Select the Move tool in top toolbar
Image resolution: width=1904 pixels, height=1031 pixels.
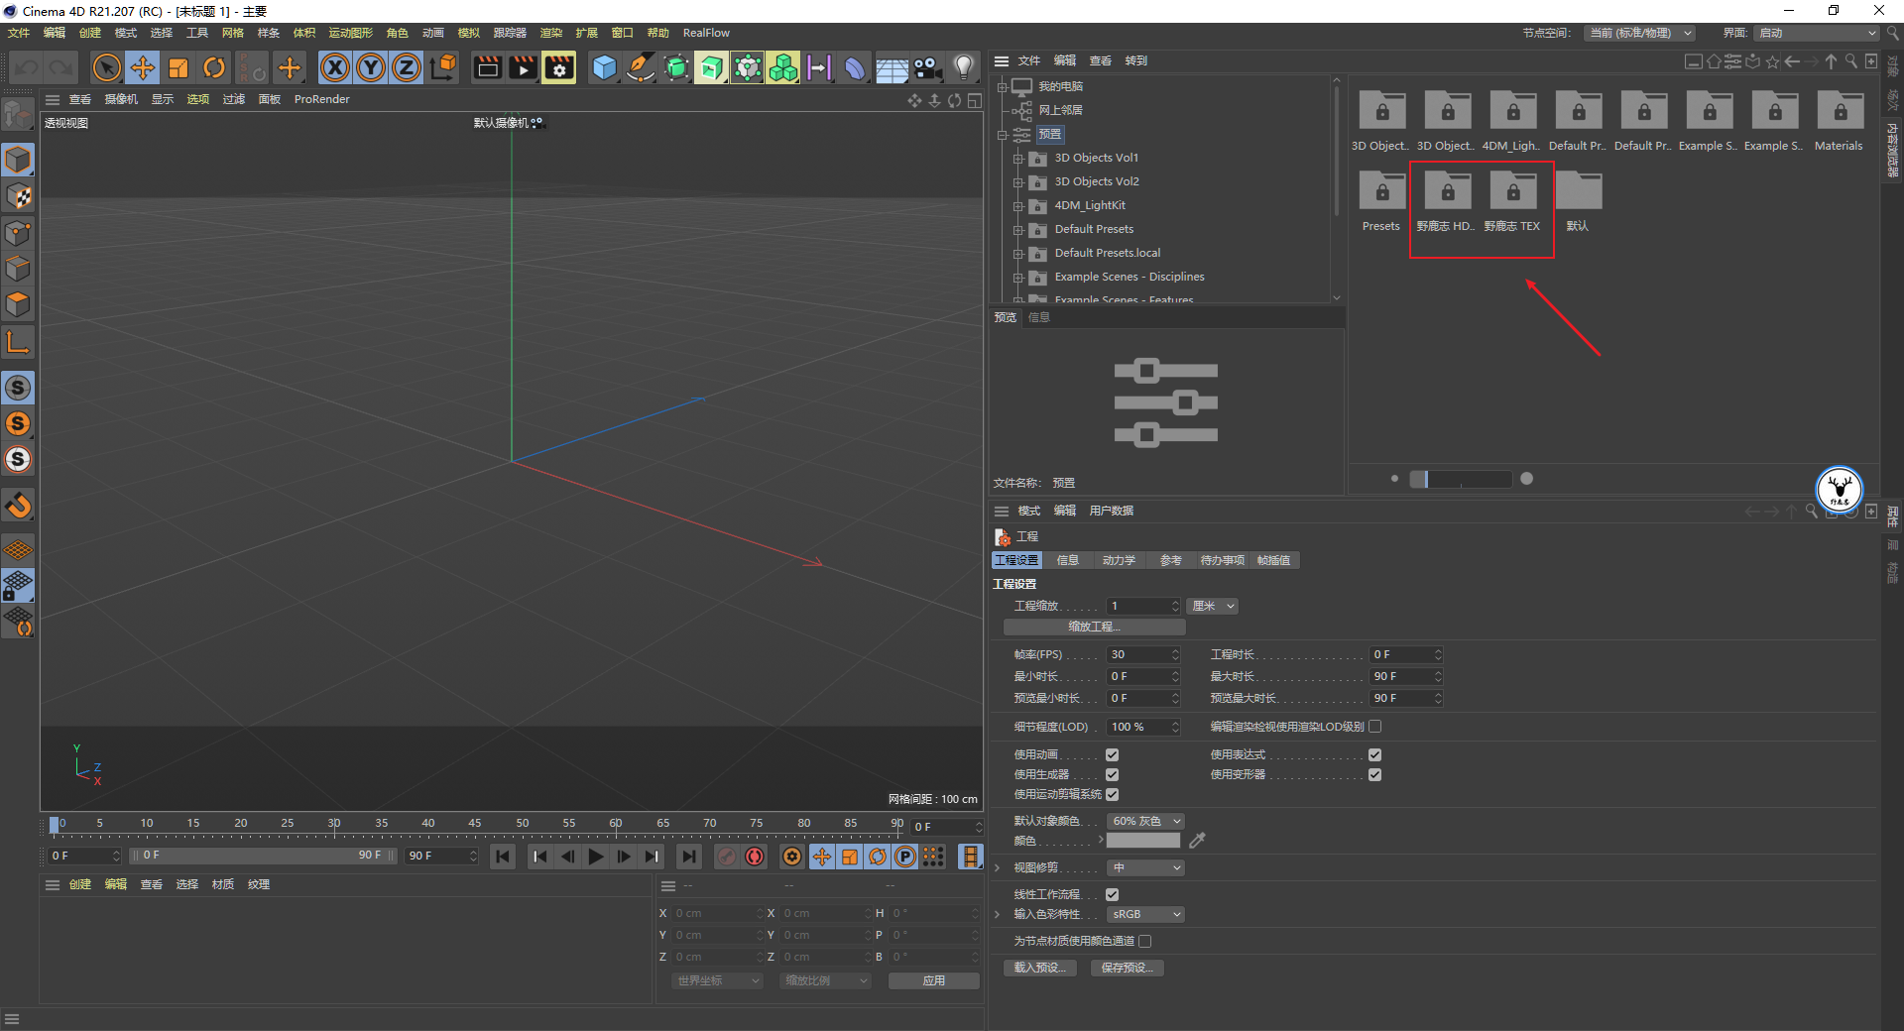(143, 68)
